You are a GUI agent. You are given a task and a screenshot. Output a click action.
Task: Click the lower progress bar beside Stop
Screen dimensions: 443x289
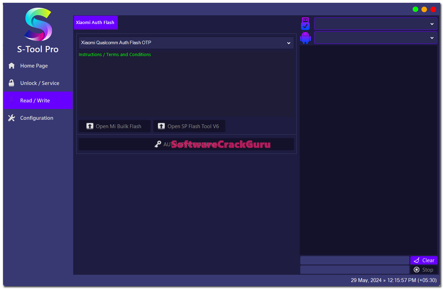(355, 270)
